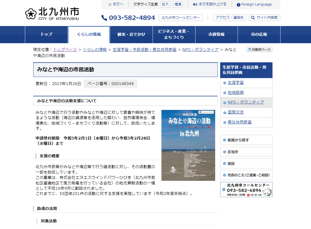The width and height of the screenshot is (311, 229).
Task: Click the magnifier site search icon
Action: (x=253, y=18)
